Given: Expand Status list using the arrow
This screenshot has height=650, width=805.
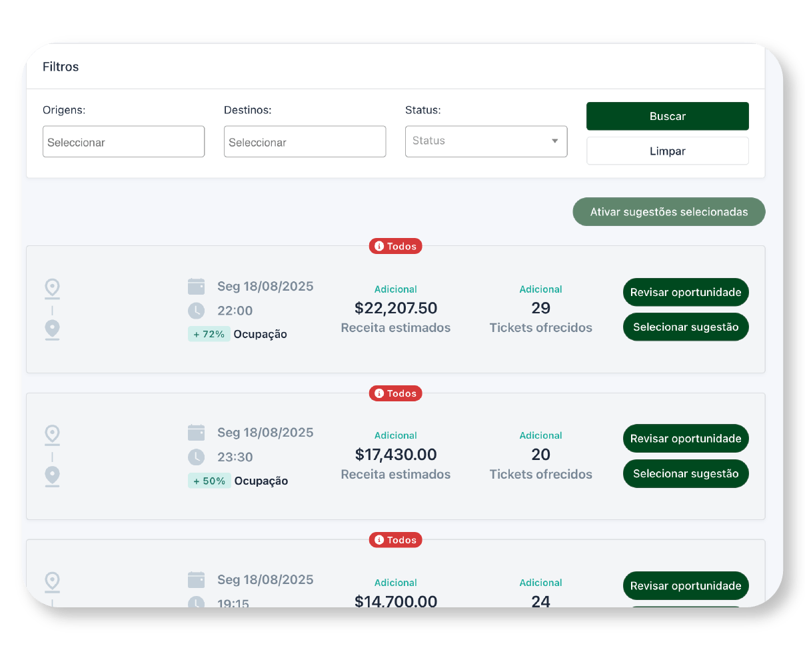Looking at the screenshot, I should click(554, 141).
